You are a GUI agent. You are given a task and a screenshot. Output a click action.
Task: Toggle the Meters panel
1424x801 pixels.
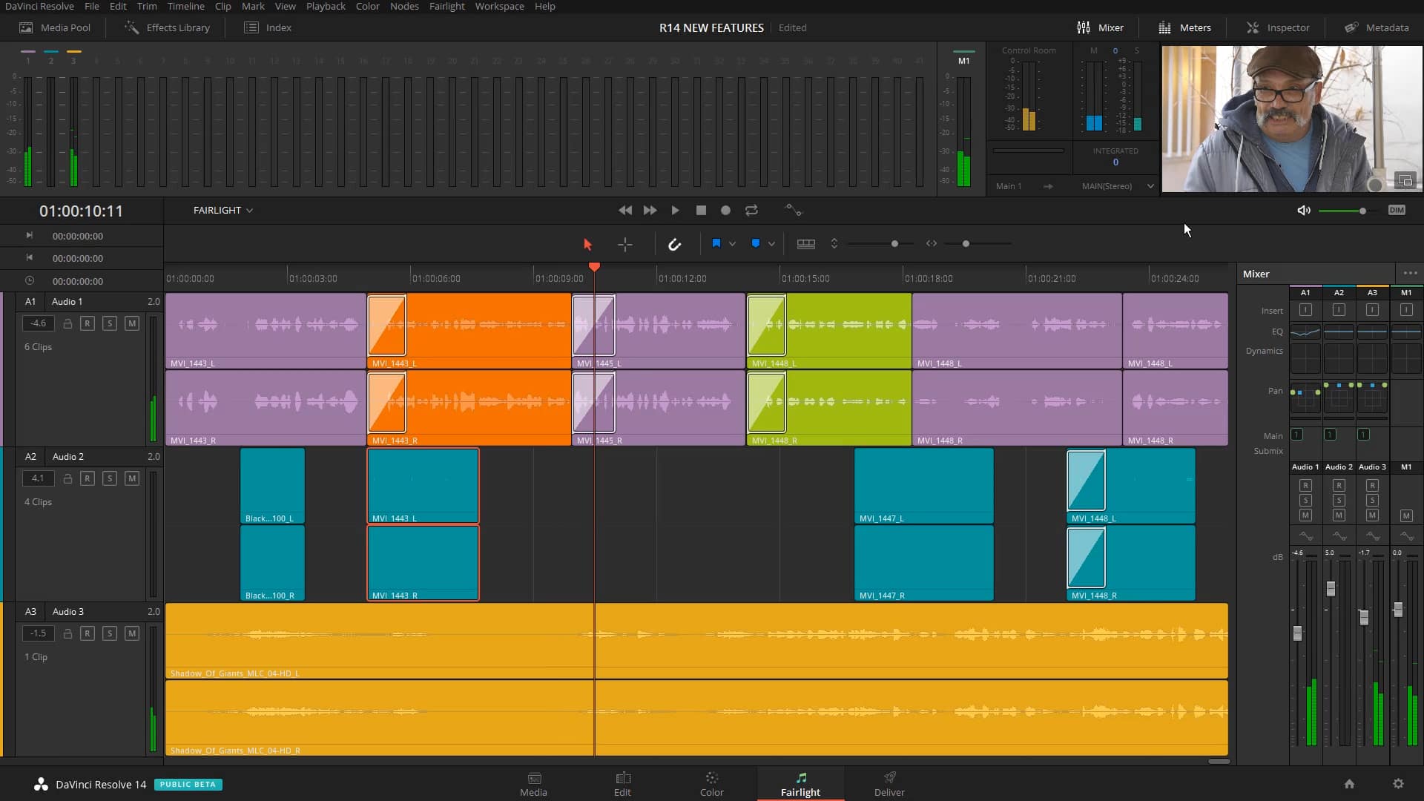click(x=1184, y=27)
